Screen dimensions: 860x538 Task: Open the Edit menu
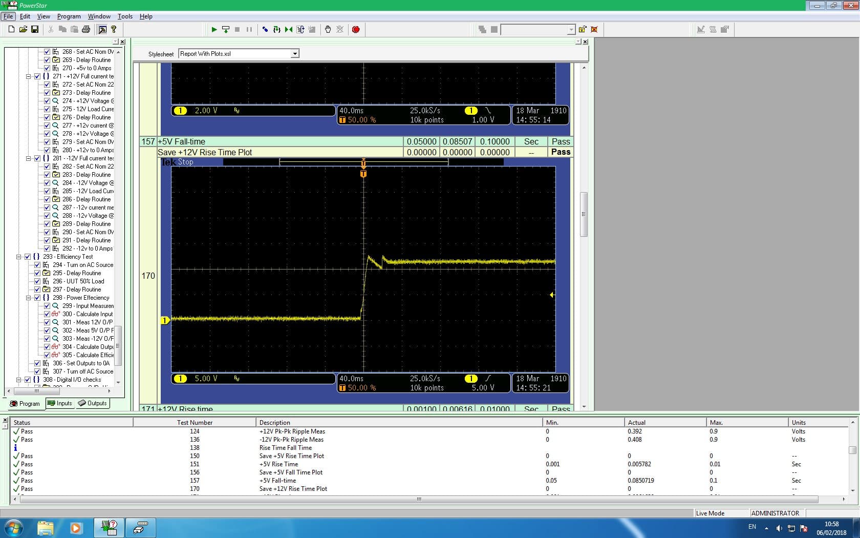[25, 16]
